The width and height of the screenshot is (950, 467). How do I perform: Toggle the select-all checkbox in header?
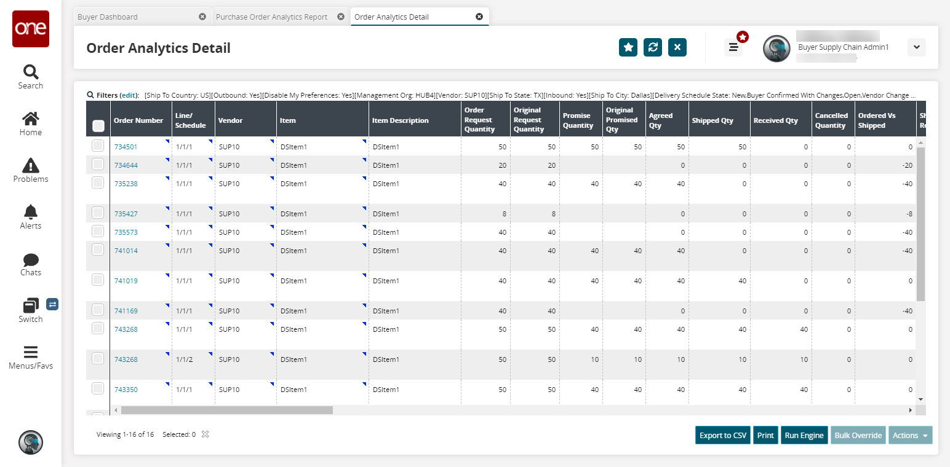(98, 126)
